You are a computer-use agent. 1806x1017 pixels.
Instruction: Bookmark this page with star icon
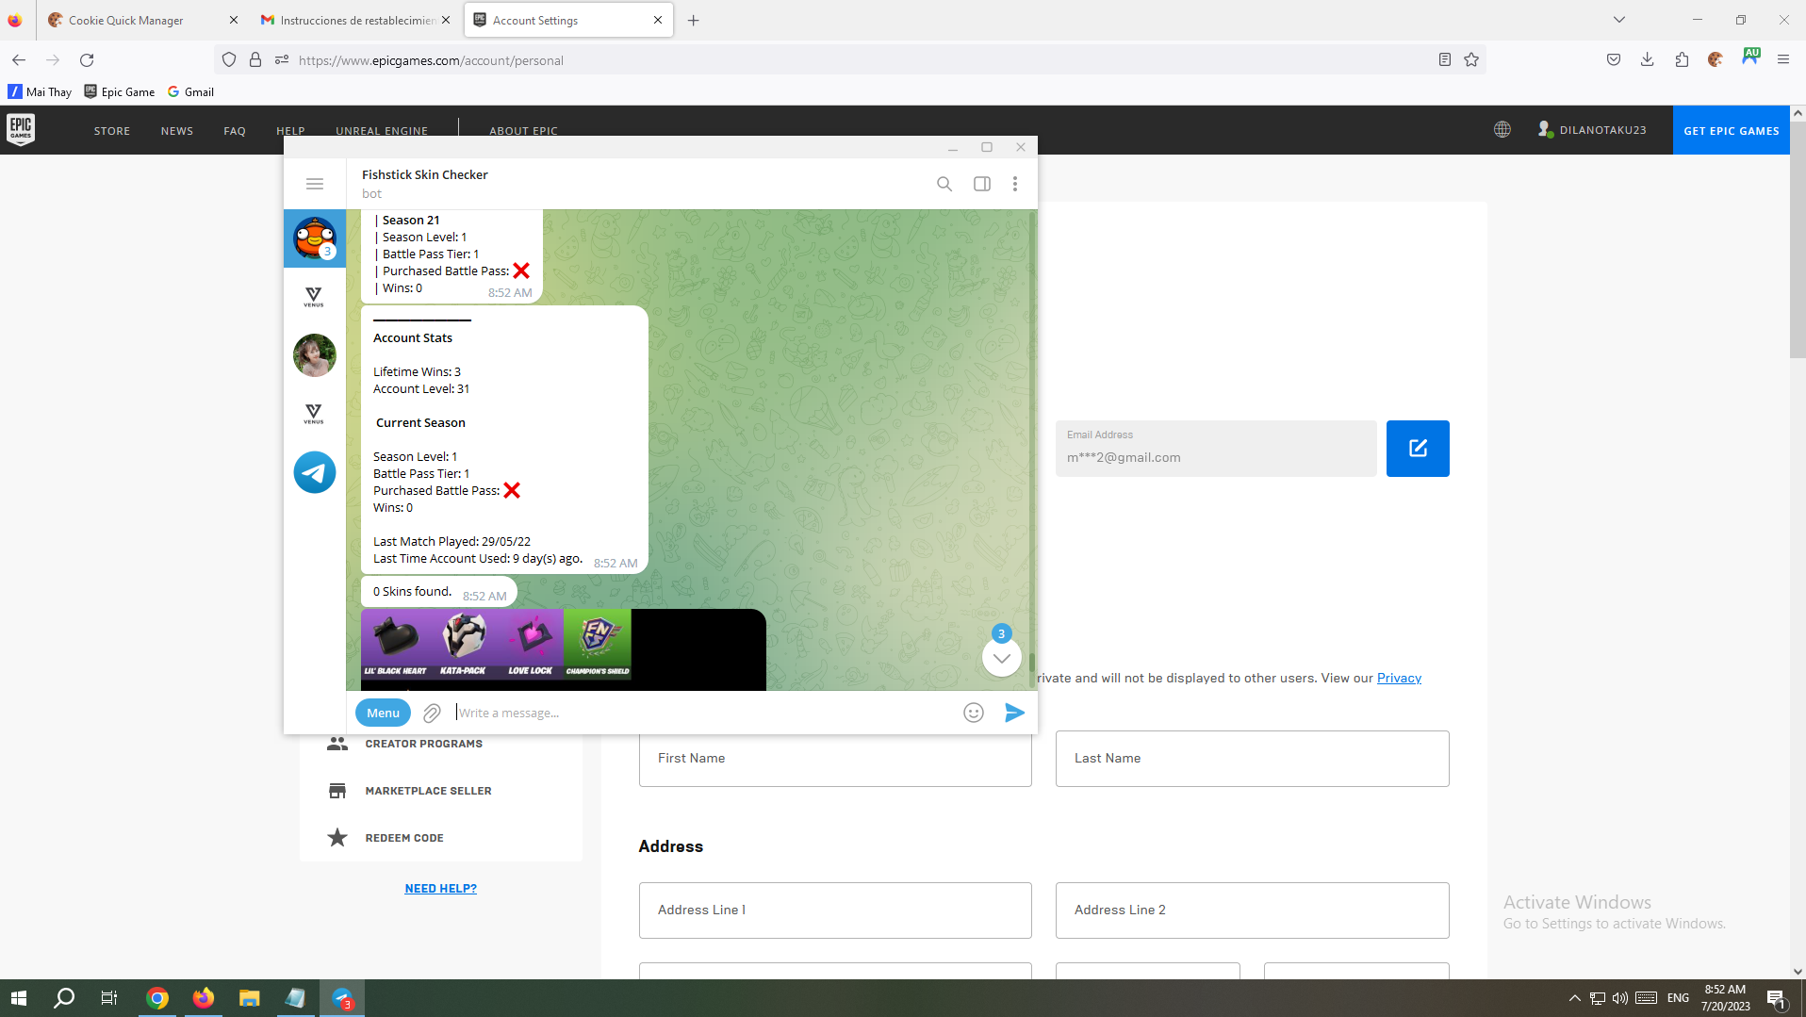pos(1471,59)
